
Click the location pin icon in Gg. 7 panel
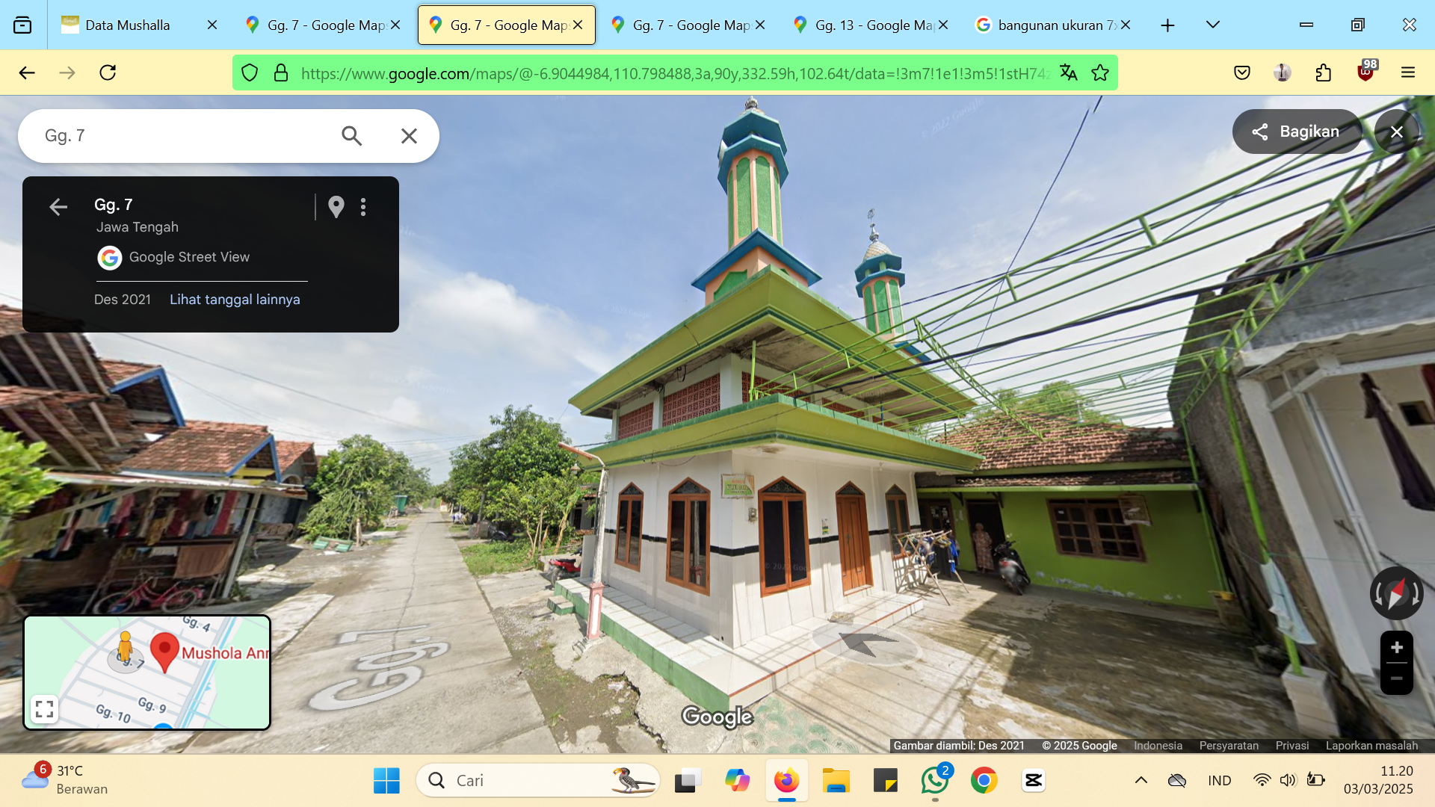336,207
